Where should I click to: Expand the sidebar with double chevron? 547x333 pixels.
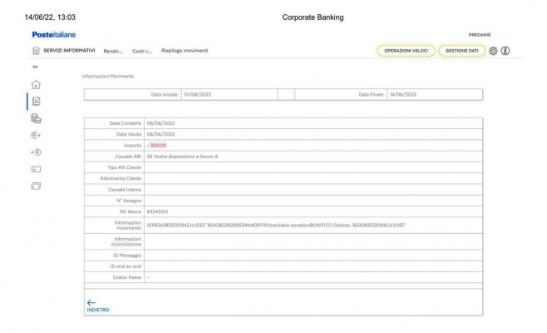point(35,67)
